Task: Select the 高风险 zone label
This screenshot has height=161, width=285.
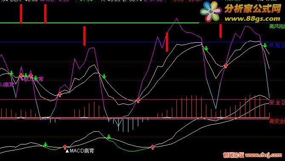Action: pyautogui.click(x=277, y=26)
